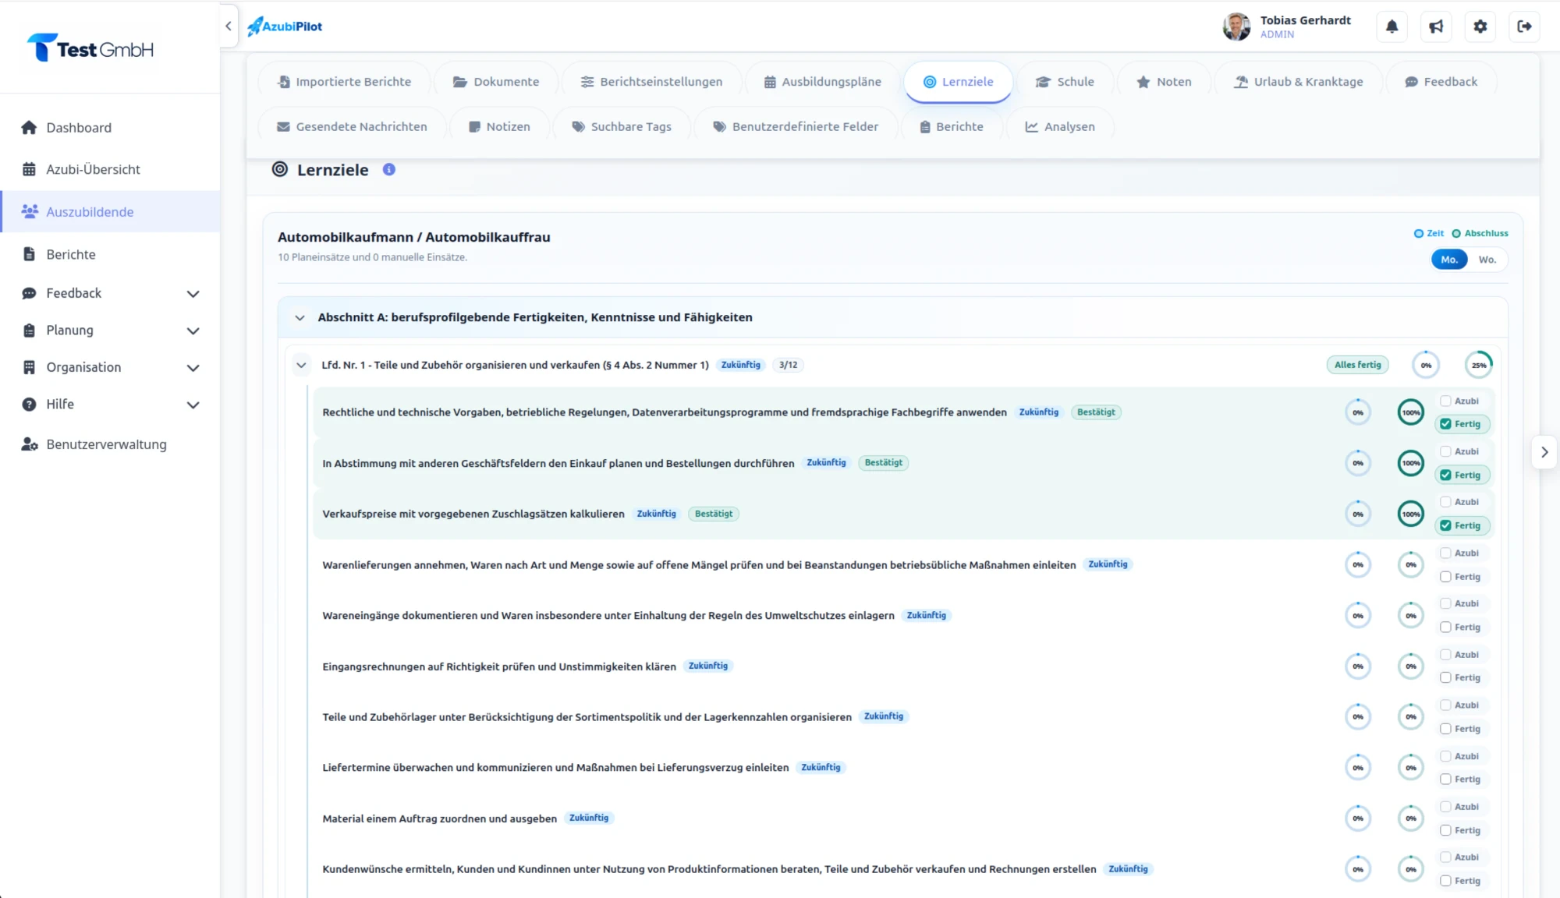Check Fertig for Eingangsrechnungen prüfen row
The height and width of the screenshot is (898, 1560).
1445,677
